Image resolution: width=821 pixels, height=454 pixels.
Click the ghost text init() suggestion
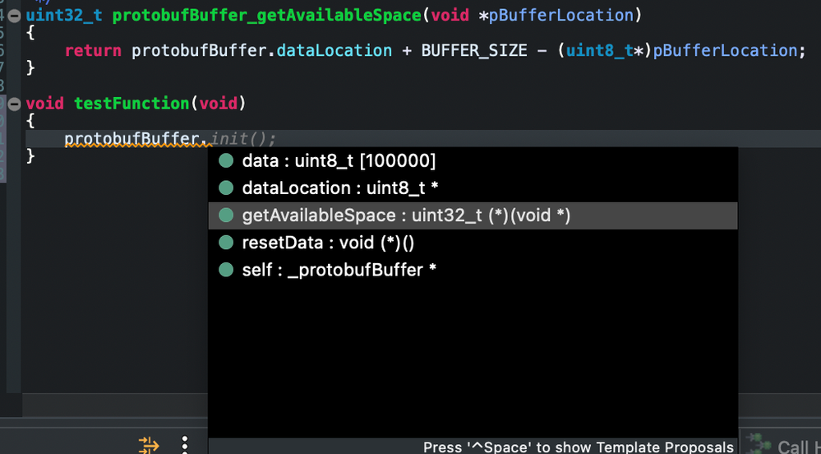pyautogui.click(x=244, y=139)
